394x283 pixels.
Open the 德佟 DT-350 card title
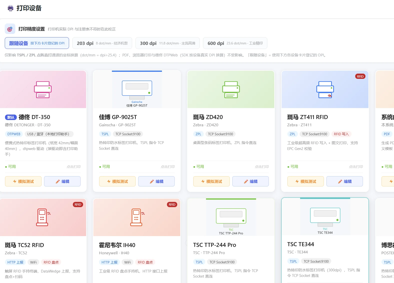tap(34, 117)
